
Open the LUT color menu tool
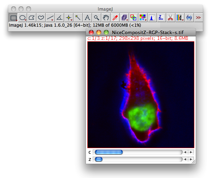143,17
